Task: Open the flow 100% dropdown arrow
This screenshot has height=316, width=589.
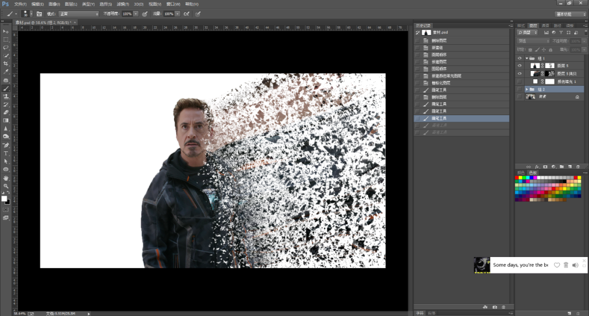Action: [x=177, y=14]
